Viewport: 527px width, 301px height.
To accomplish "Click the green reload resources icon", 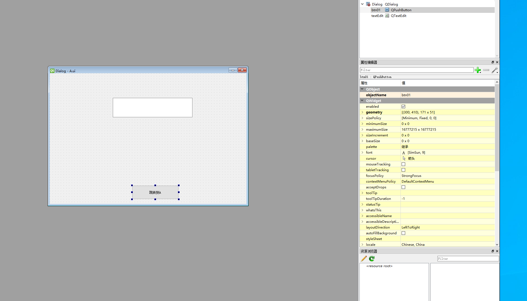I will [372, 259].
